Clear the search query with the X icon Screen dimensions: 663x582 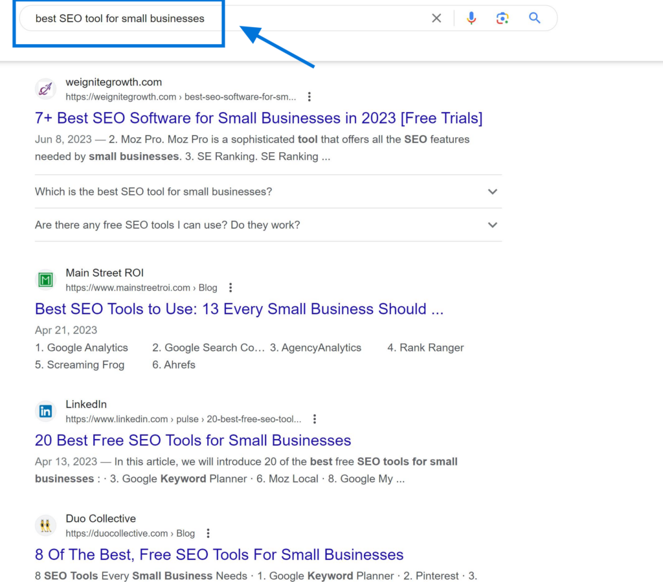436,17
